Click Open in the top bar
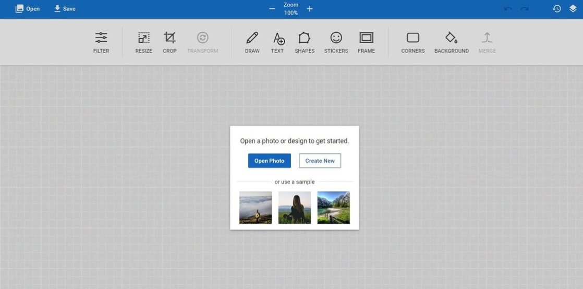583x289 pixels. point(28,9)
